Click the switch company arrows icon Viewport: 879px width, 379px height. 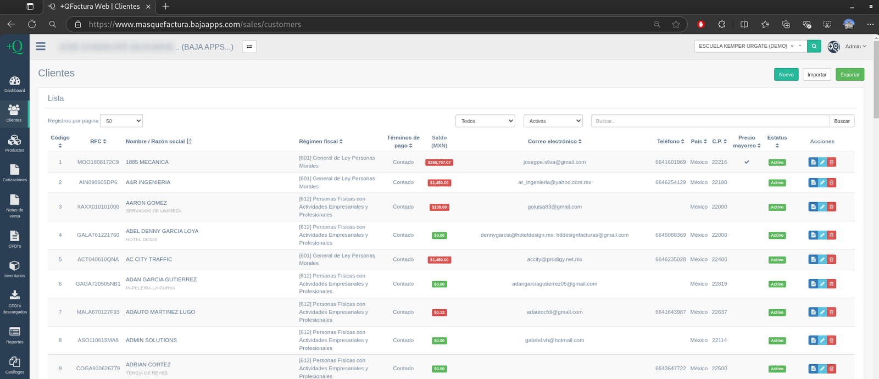[x=249, y=47]
